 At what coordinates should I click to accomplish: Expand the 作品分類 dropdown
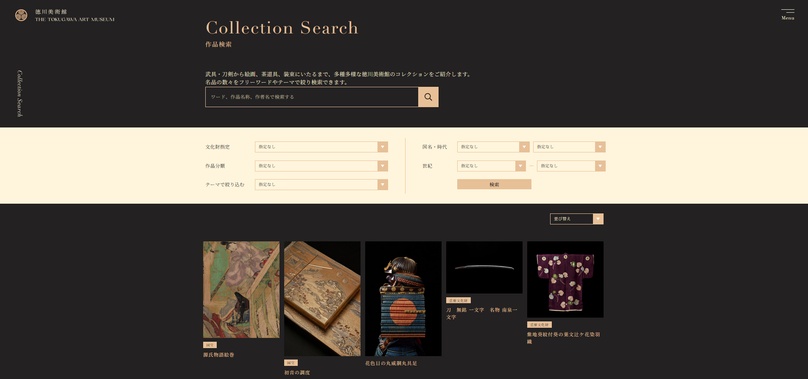(x=322, y=166)
